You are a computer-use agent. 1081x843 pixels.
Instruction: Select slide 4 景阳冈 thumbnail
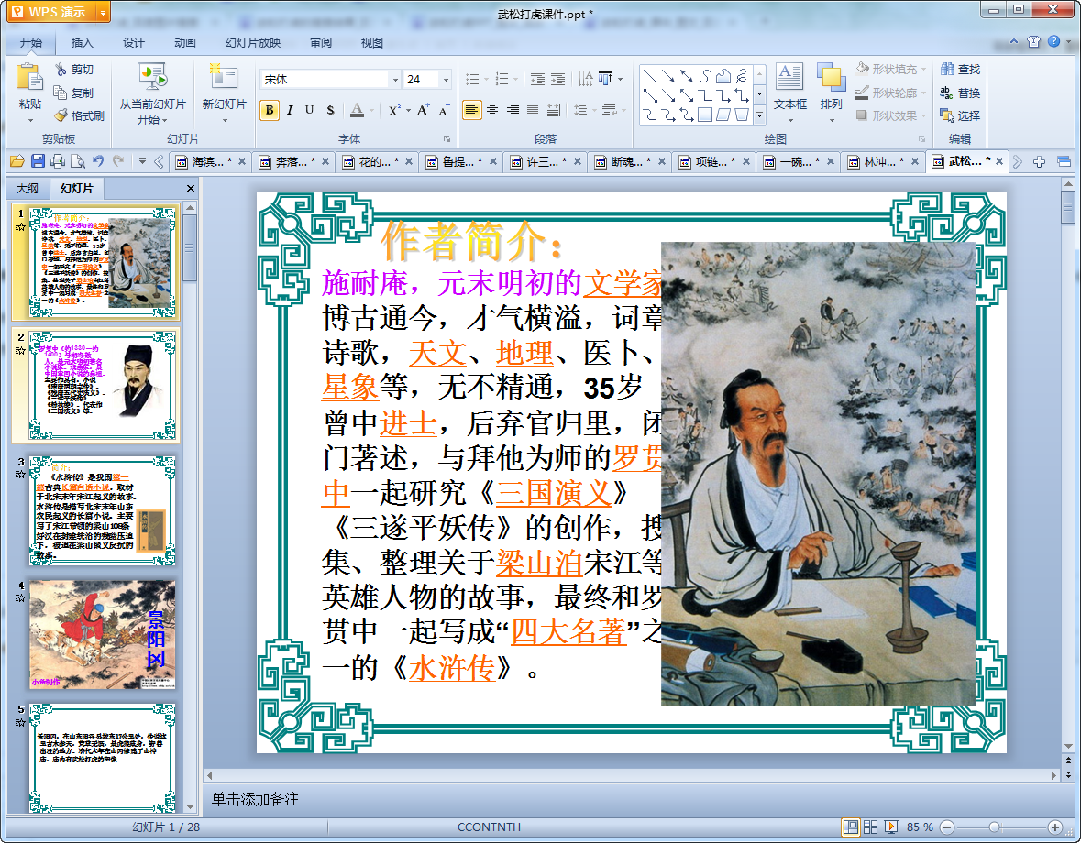point(102,634)
